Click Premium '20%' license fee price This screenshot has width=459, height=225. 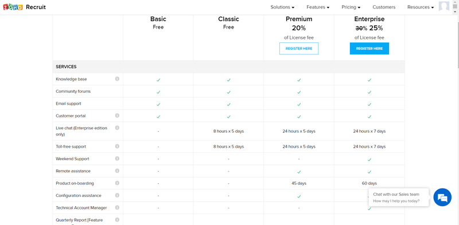click(x=299, y=28)
